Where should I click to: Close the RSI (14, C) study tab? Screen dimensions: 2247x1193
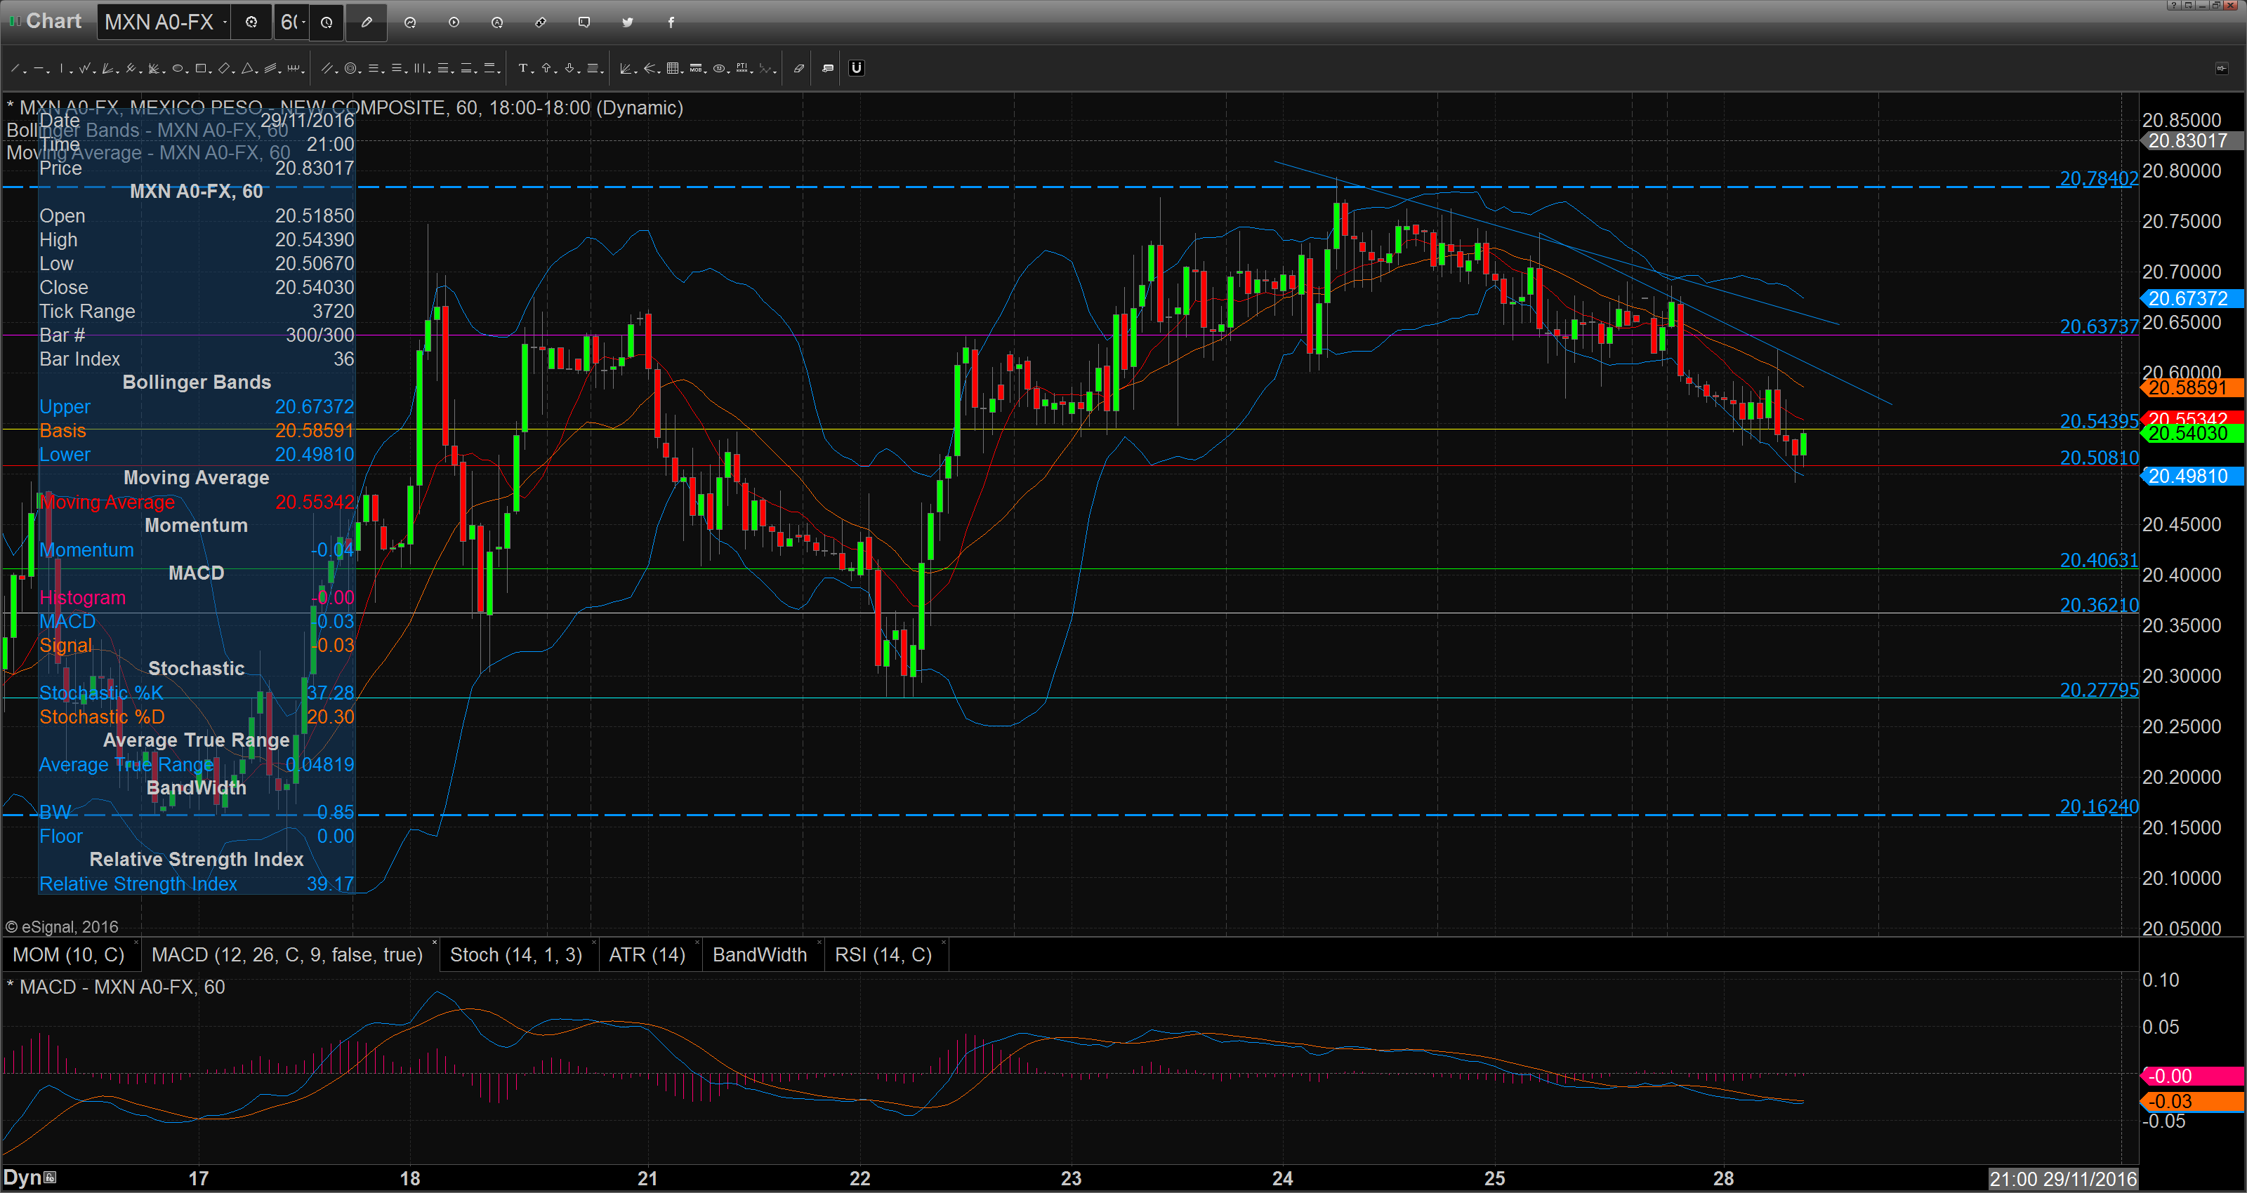point(944,944)
